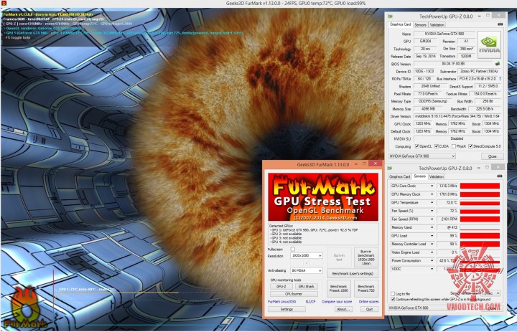Open the Resolution 1920x1080 dropdown

click(x=307, y=255)
